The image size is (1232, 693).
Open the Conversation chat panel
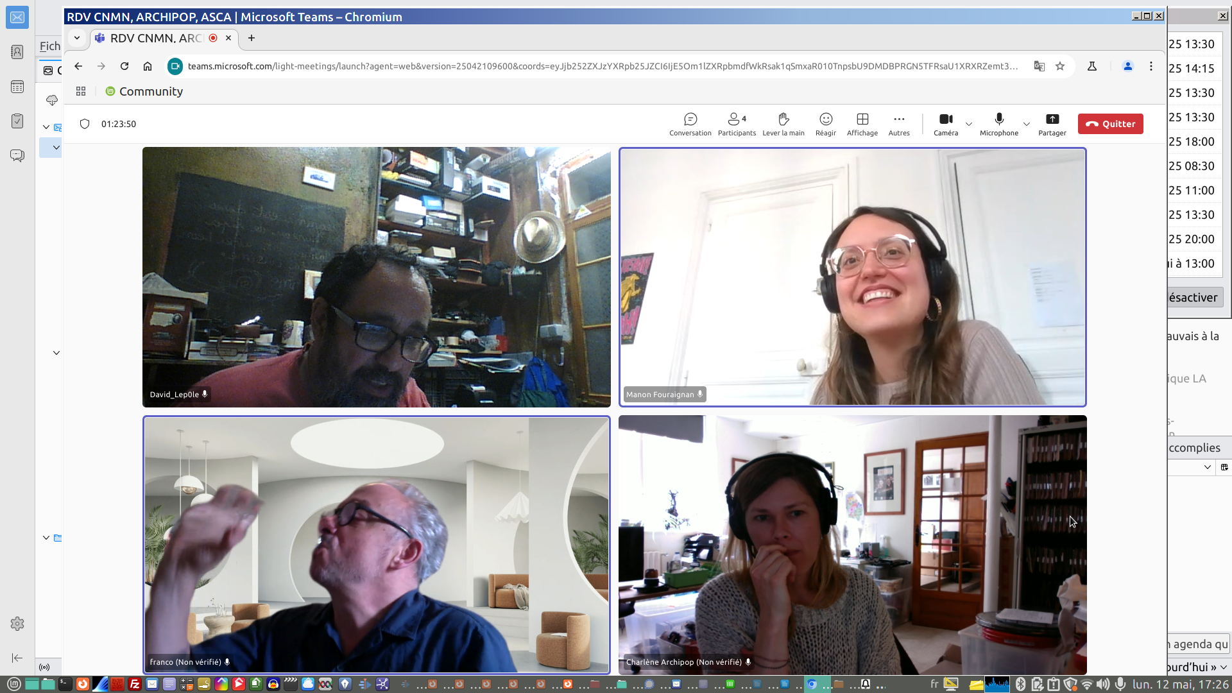690,124
